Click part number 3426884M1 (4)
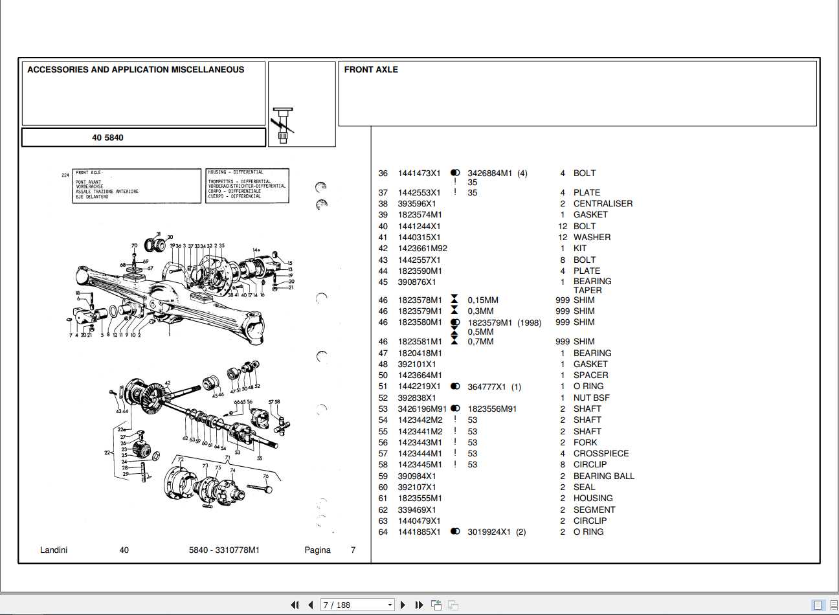This screenshot has width=839, height=615. point(497,173)
